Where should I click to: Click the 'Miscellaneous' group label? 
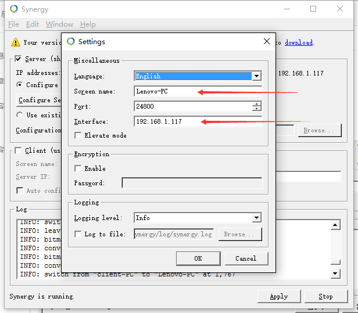point(96,60)
